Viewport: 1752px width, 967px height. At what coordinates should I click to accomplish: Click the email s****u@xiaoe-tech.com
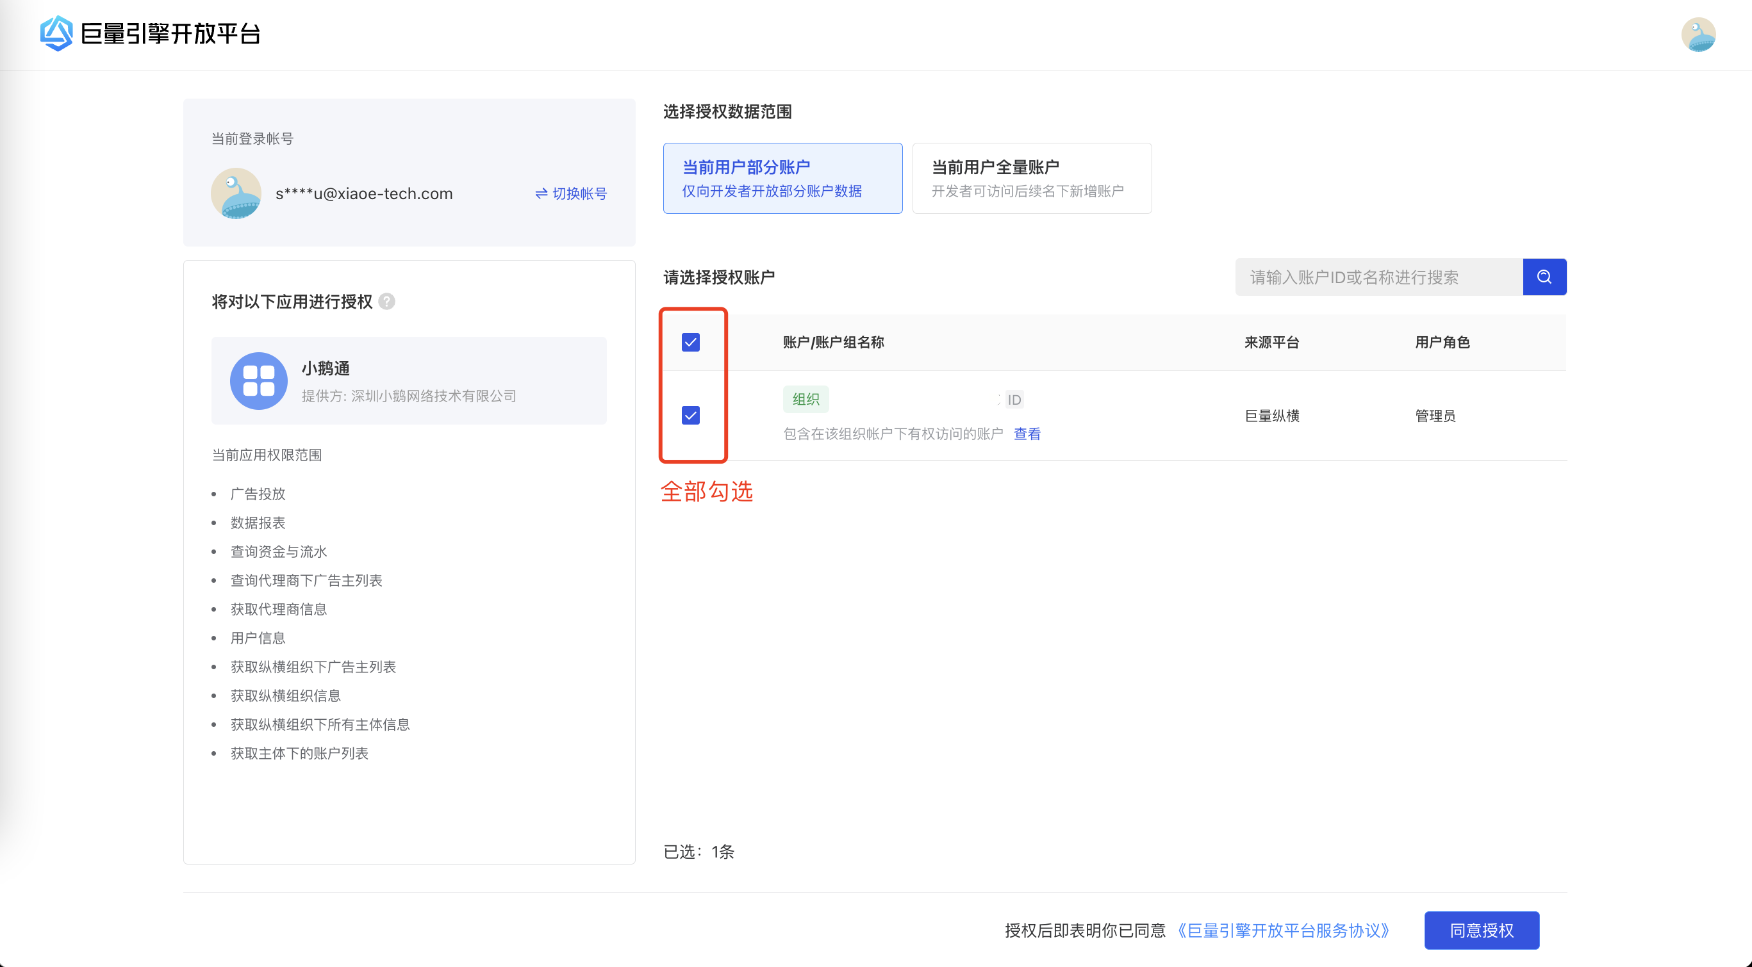coord(364,193)
